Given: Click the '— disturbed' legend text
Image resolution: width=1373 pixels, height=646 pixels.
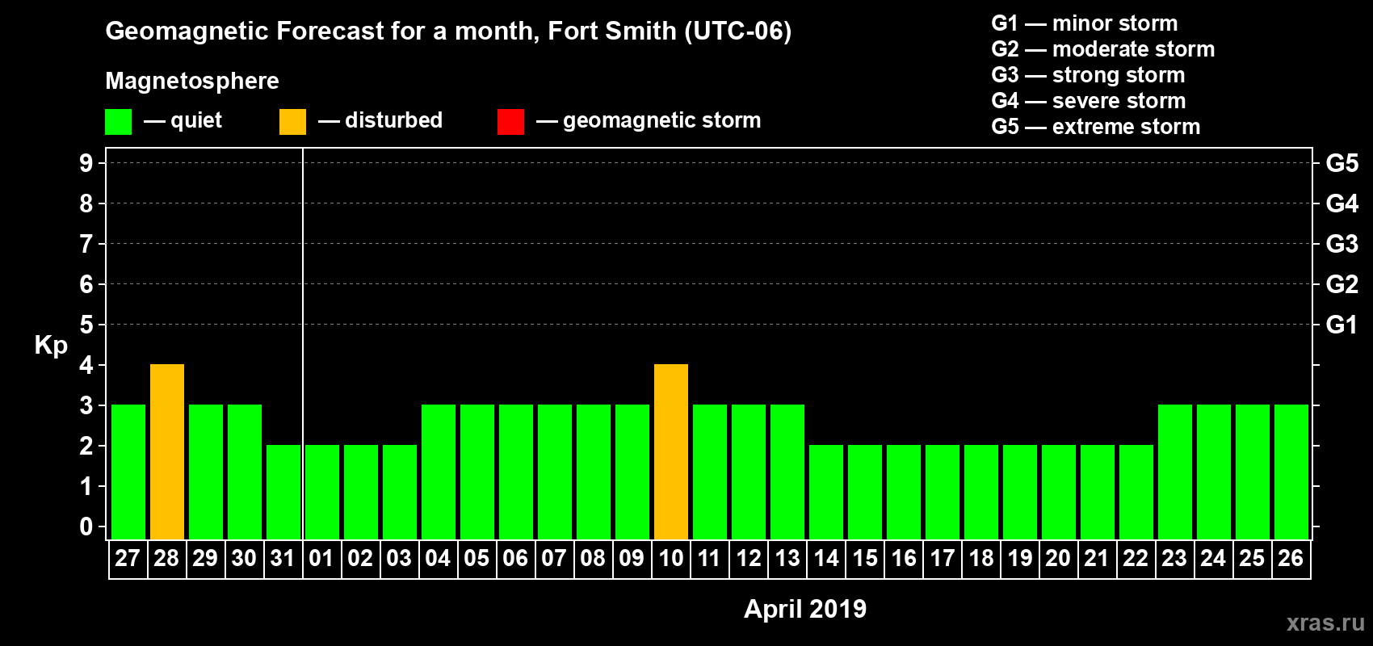Looking at the screenshot, I should click(380, 120).
